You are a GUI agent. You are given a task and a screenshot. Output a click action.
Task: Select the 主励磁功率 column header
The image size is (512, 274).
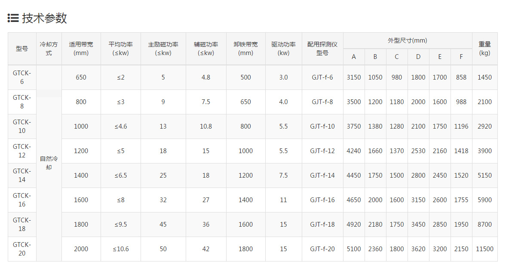click(x=163, y=49)
